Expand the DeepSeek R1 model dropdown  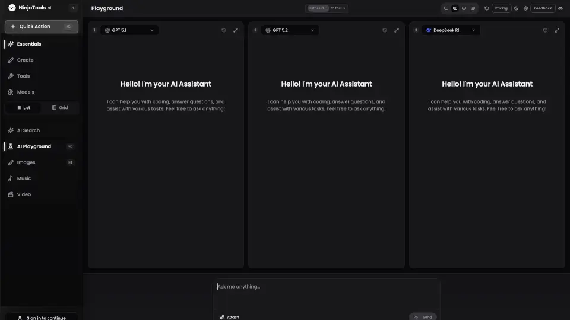(451, 30)
